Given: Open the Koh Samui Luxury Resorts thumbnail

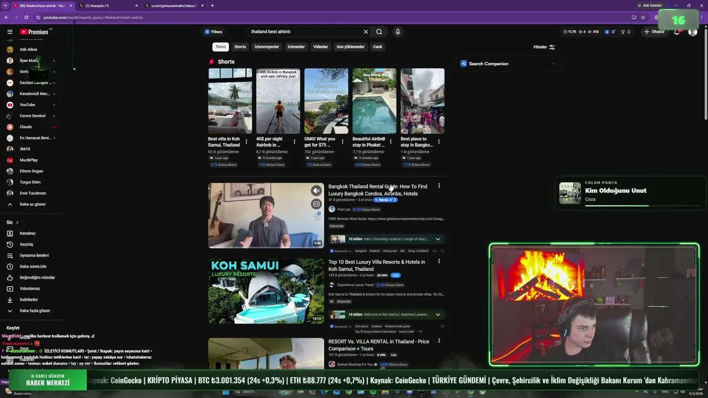Looking at the screenshot, I should [266, 291].
